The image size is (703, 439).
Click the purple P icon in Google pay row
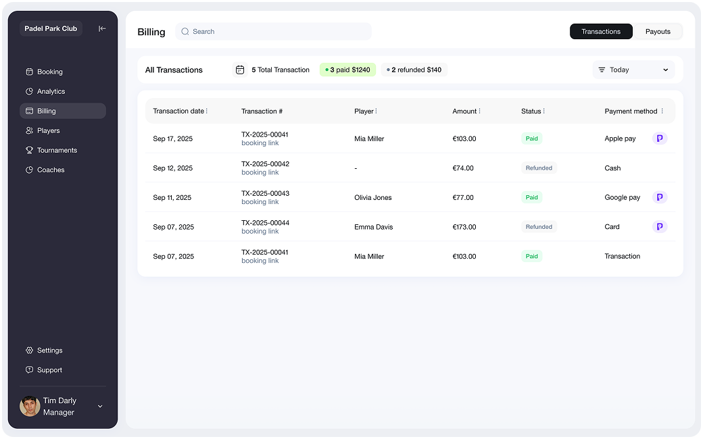point(659,197)
